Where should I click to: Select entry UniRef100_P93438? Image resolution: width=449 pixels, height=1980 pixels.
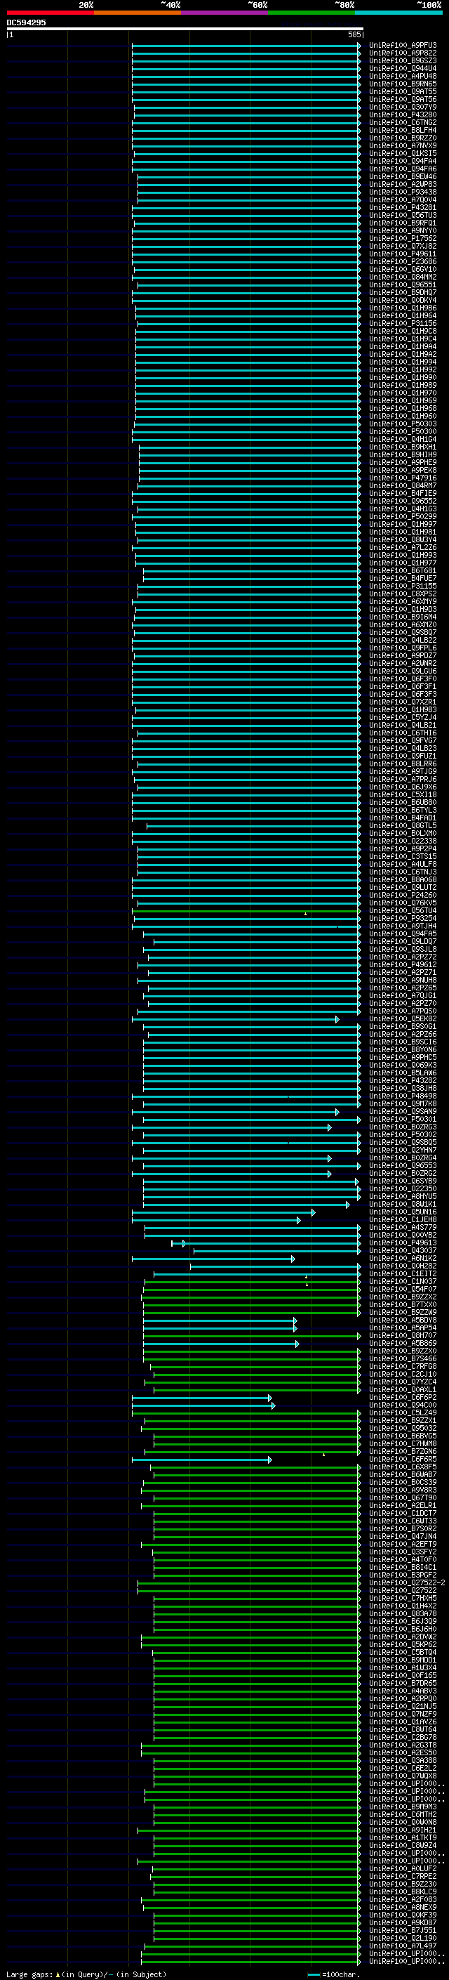[x=403, y=192]
